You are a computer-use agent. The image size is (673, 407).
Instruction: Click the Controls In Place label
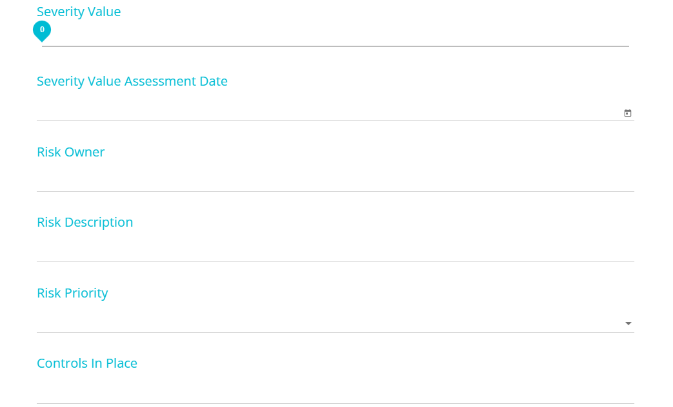click(x=87, y=363)
